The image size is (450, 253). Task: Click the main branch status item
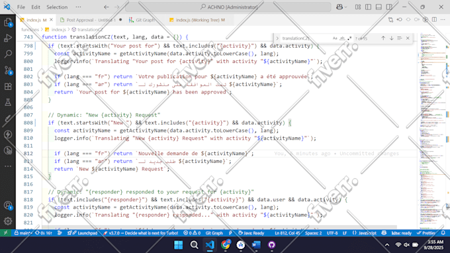(23, 233)
